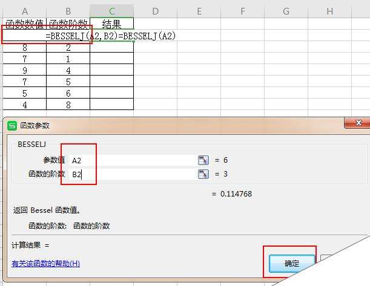The width and height of the screenshot is (370, 286).
Task: Click the 参数值 input field containing A2
Action: click(133, 160)
